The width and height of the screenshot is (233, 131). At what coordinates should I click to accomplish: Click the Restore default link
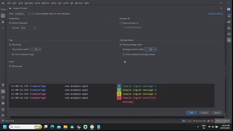click(216, 14)
